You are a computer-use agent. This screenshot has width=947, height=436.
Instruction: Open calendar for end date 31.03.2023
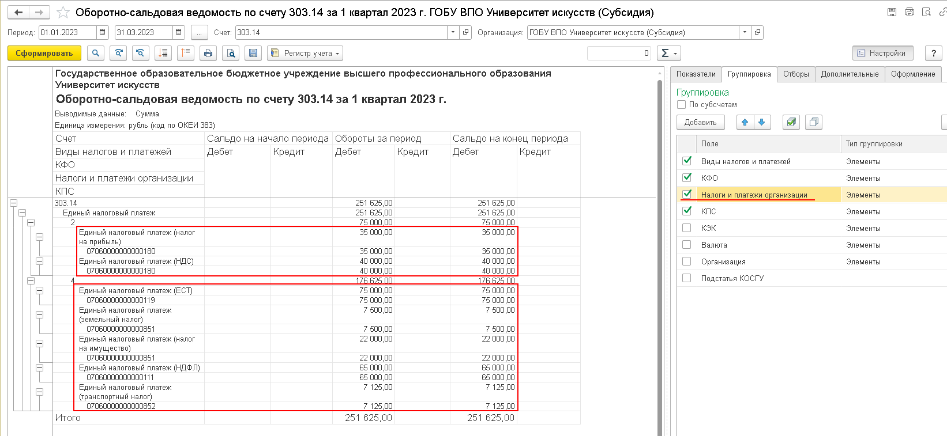coord(179,32)
